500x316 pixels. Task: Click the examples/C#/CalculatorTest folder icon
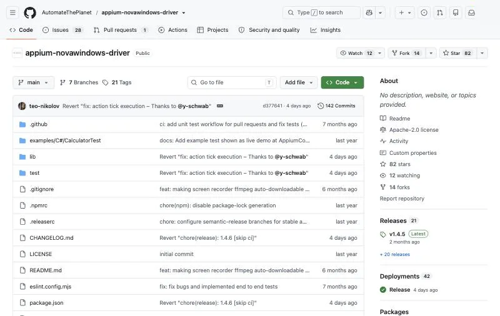coord(22,141)
